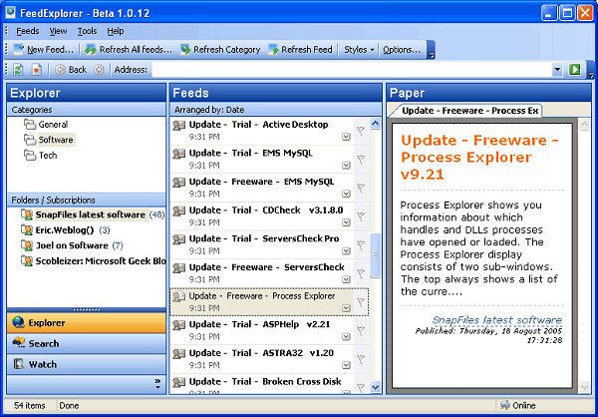Click Refresh Category toolbar button

coord(220,50)
